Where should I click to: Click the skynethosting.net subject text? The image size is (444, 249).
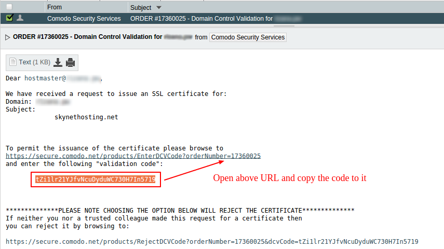[x=86, y=117]
